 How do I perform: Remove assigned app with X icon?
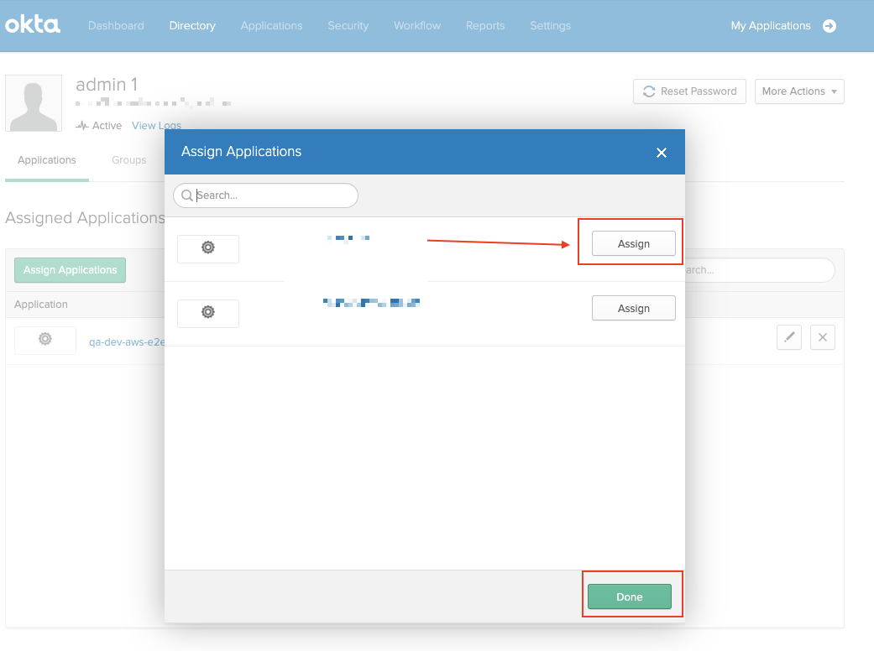point(822,338)
